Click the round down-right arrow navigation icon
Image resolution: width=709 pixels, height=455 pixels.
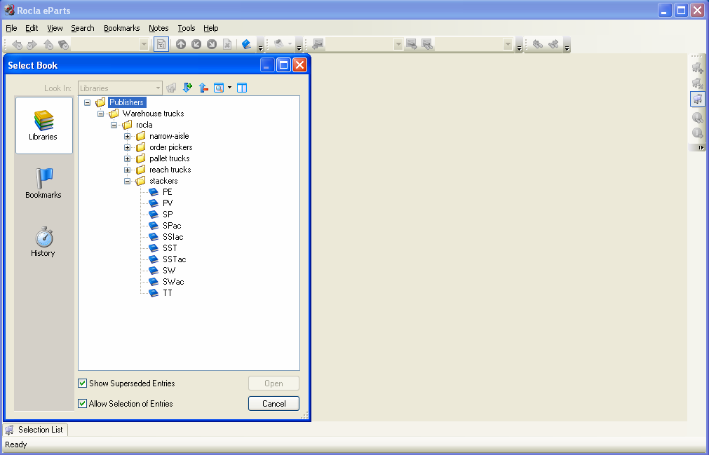(212, 44)
